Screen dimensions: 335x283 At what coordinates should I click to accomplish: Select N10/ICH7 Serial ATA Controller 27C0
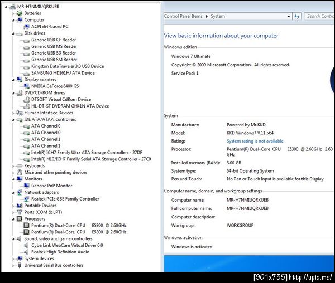[x=91, y=159]
